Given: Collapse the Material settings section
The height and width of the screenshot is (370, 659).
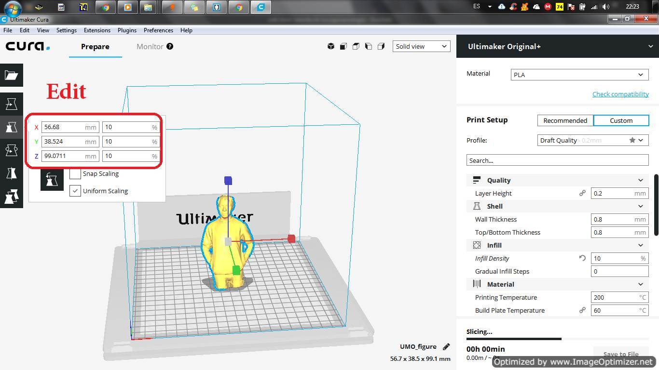Looking at the screenshot, I should 641,284.
